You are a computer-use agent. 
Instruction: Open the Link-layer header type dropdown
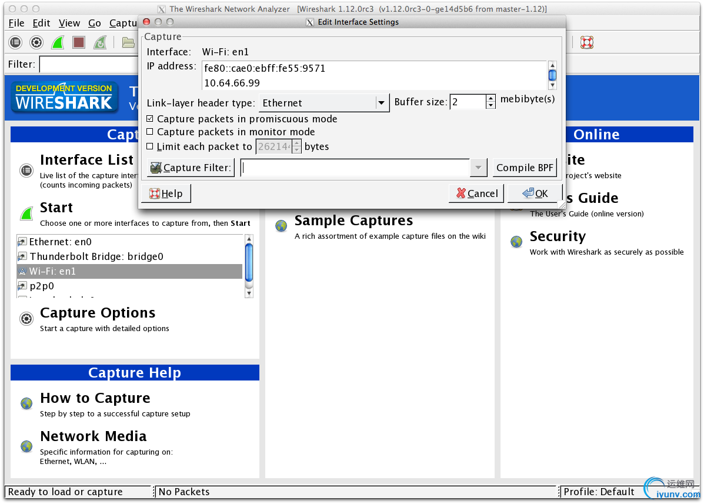(x=324, y=104)
